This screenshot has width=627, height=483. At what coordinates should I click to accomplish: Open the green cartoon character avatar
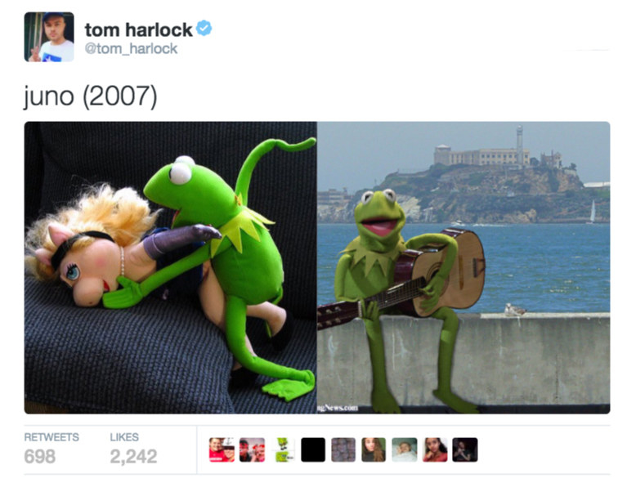pos(283,449)
